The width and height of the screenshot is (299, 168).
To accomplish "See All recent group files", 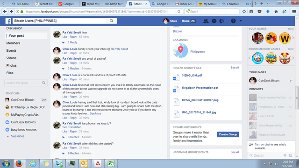I will [235, 68].
